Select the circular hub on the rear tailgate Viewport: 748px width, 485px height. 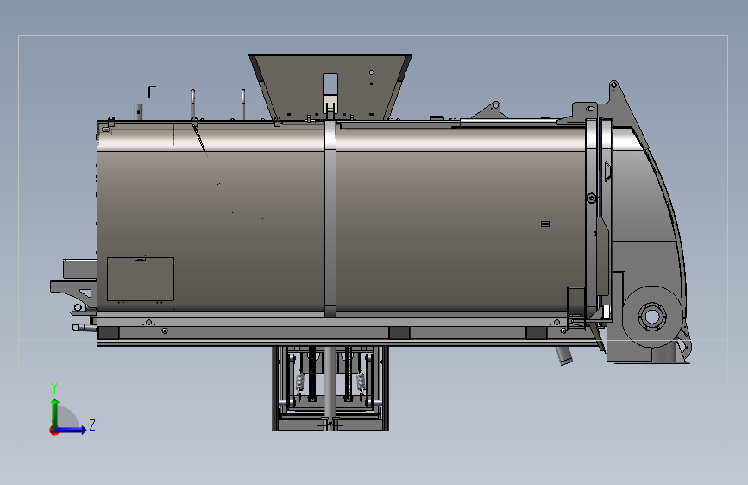[652, 316]
